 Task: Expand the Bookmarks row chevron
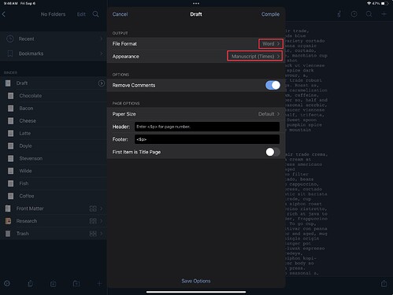click(102, 53)
